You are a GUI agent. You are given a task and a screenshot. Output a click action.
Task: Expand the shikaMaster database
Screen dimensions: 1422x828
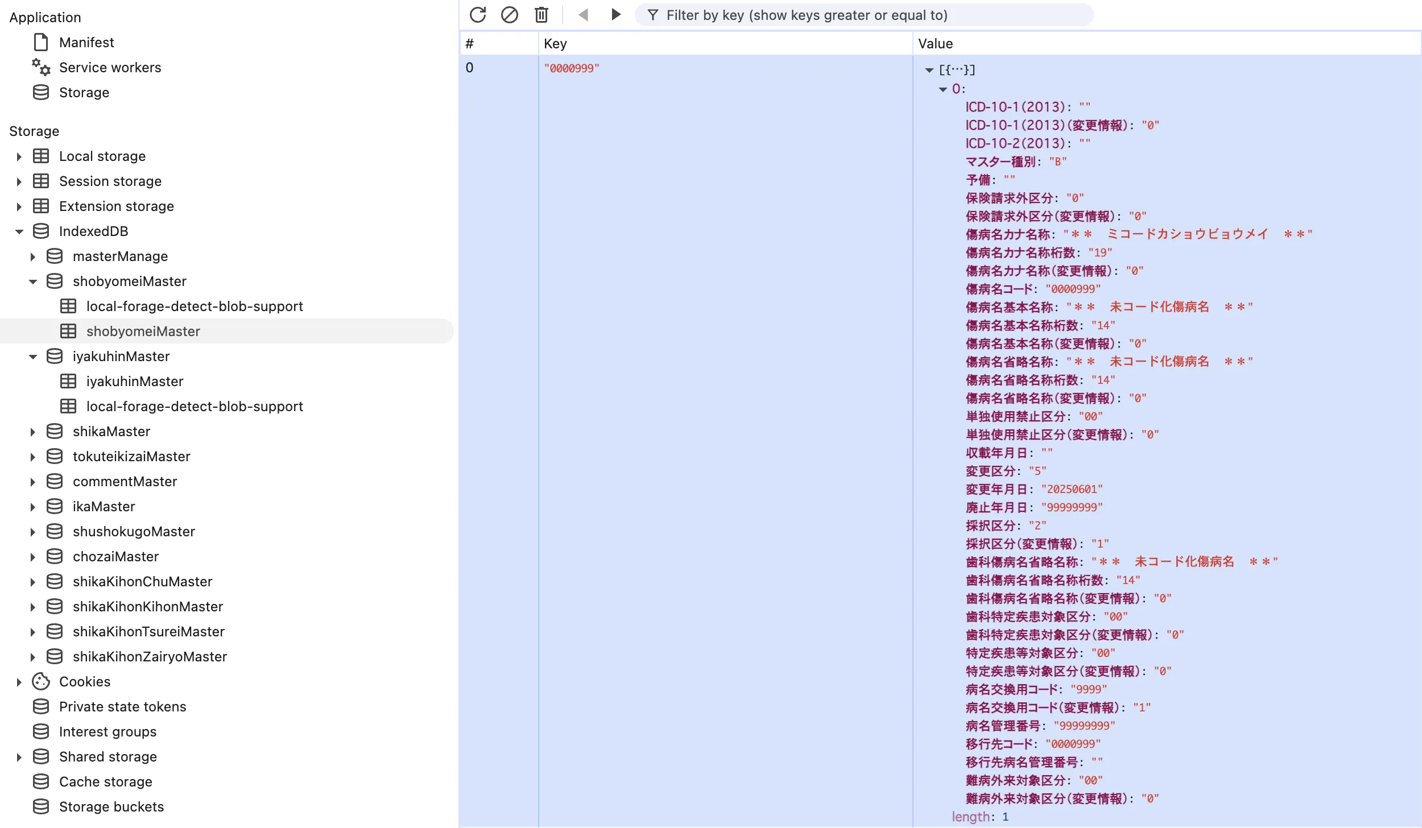pos(33,431)
